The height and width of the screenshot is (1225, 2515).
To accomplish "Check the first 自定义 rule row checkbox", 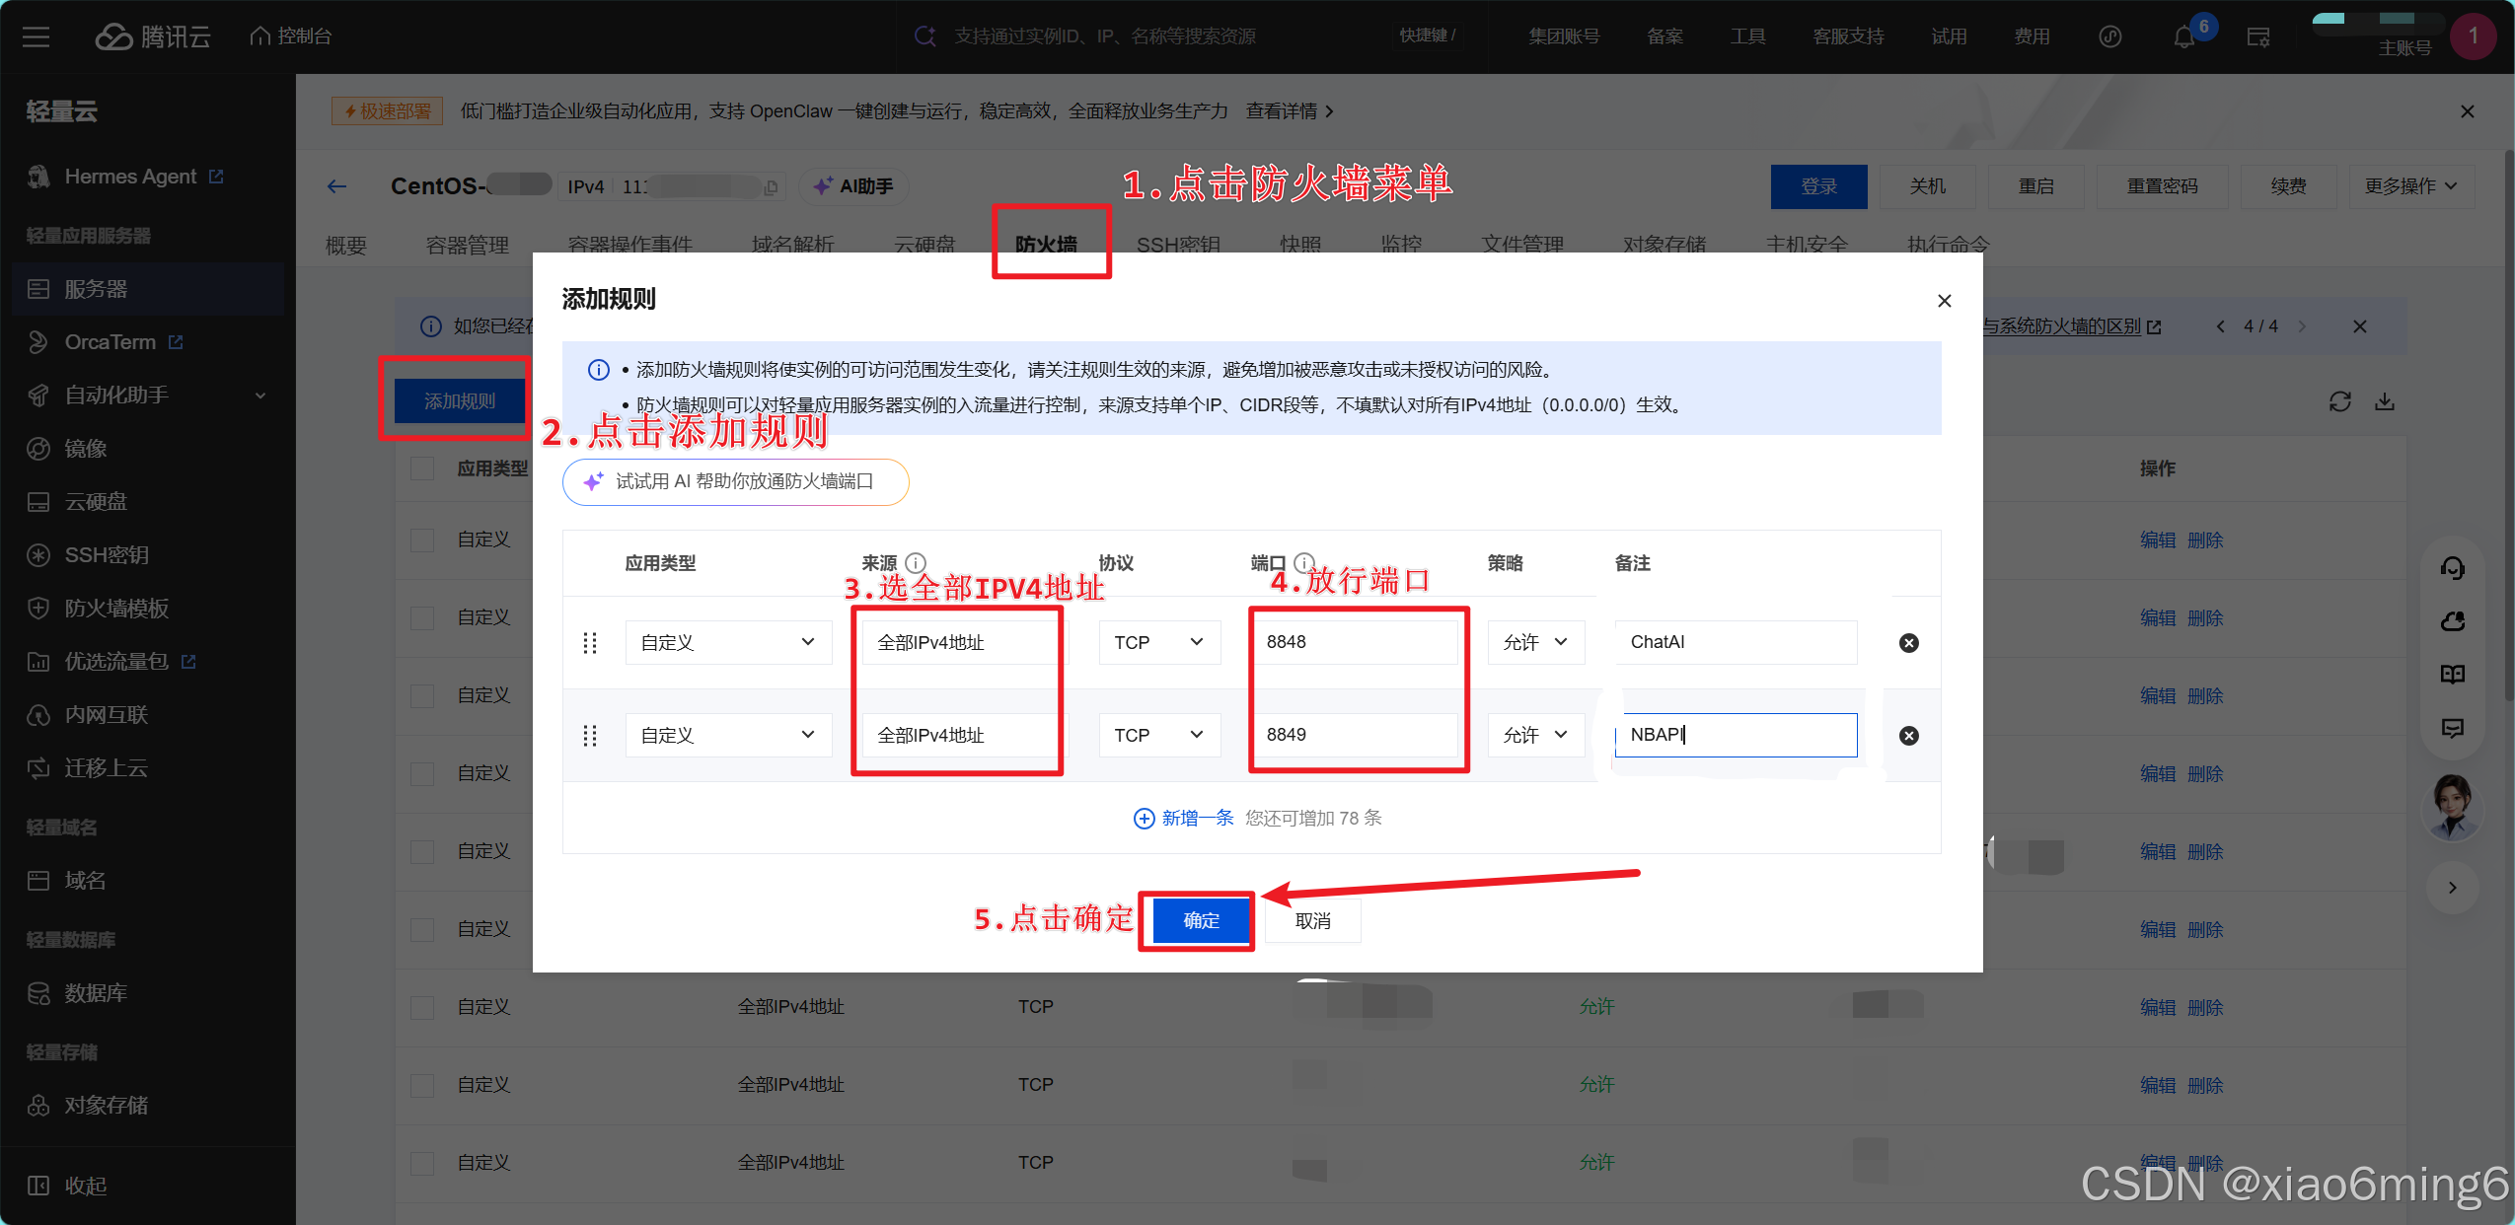I will [x=422, y=540].
